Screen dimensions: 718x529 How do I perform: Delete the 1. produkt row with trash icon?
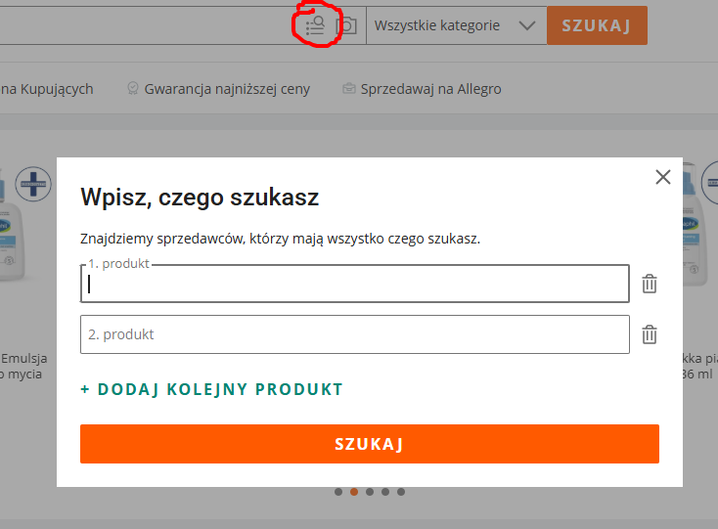tap(650, 284)
